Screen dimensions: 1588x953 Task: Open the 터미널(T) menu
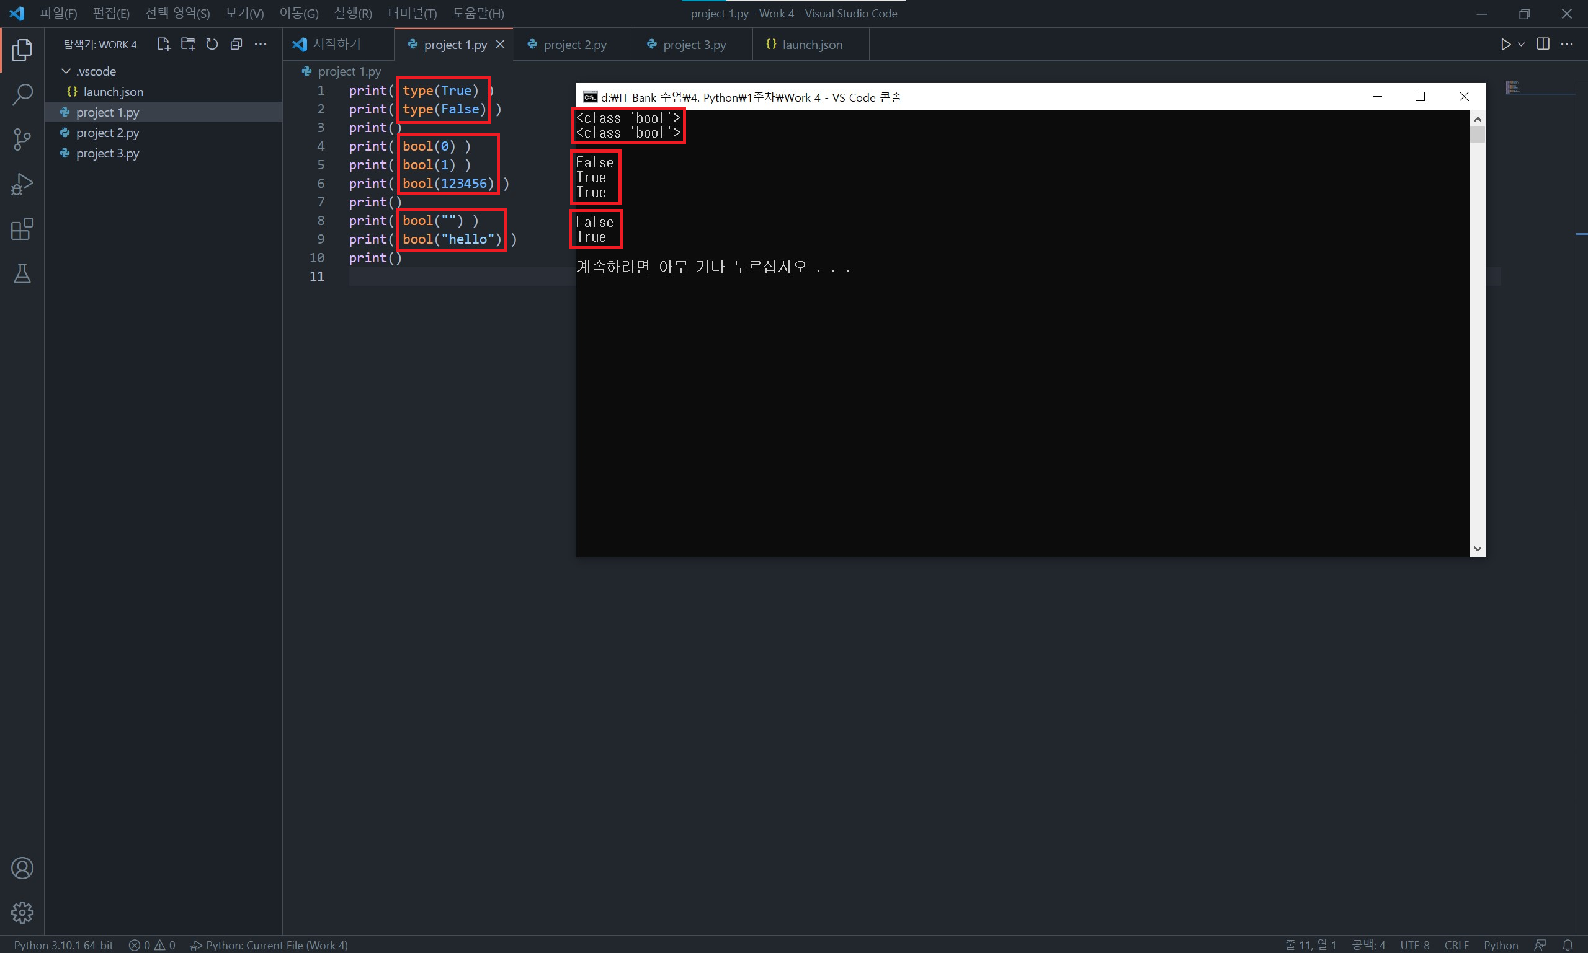click(x=412, y=14)
